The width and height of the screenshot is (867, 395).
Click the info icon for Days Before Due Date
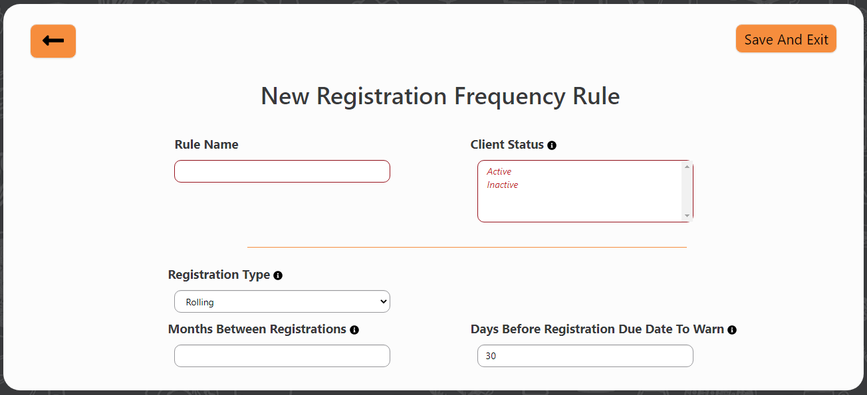tap(732, 329)
